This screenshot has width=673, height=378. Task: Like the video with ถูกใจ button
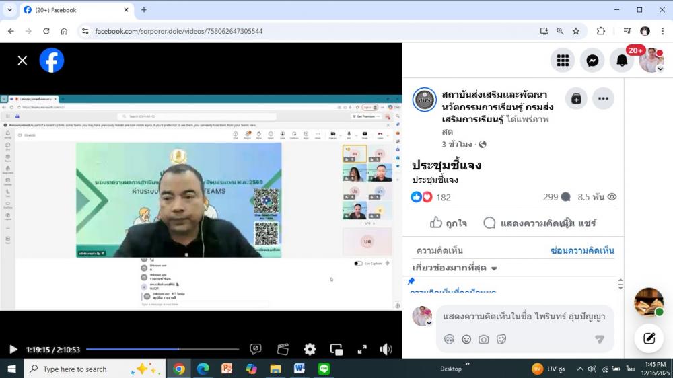(448, 223)
